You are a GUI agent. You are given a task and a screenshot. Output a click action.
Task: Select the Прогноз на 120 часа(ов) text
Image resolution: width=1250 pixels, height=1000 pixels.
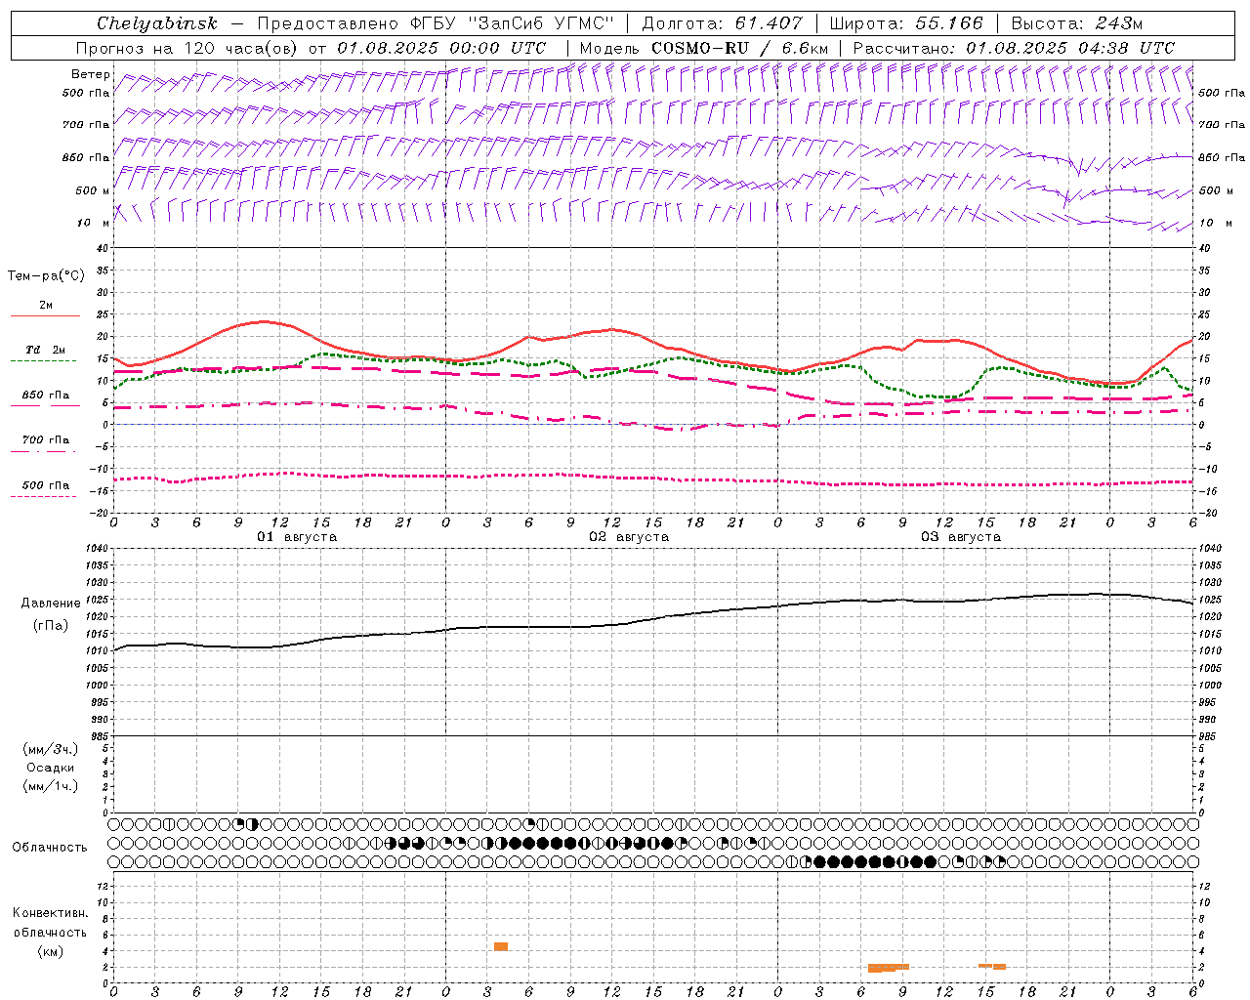pos(187,48)
